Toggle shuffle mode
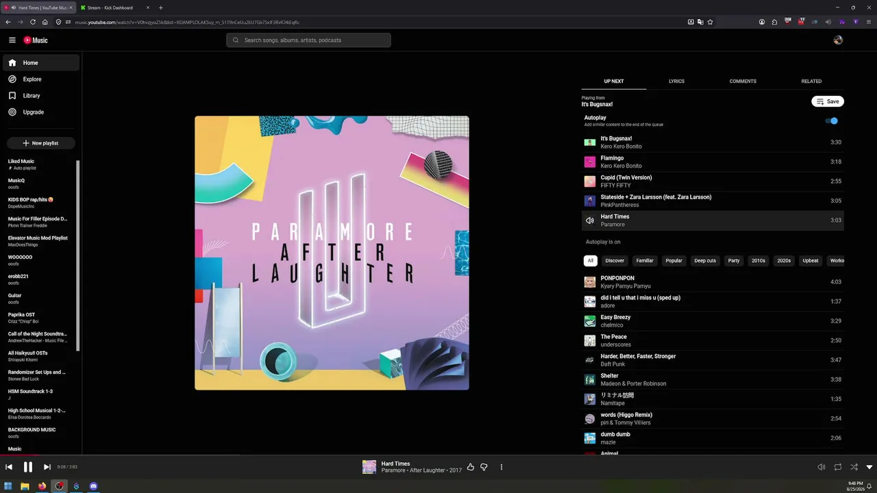This screenshot has width=877, height=493. (x=854, y=467)
